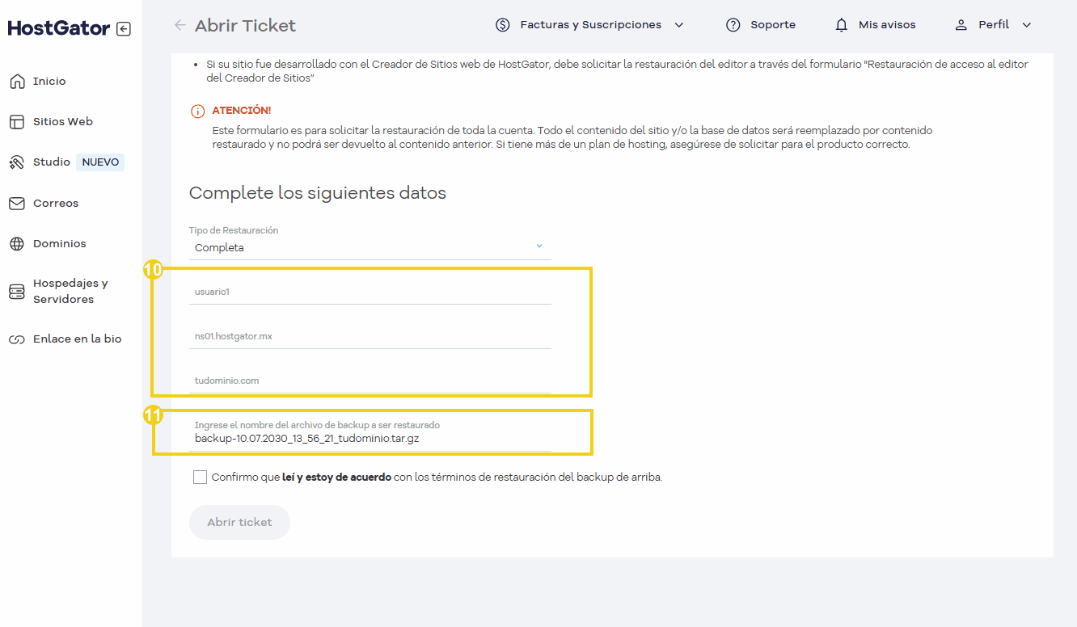This screenshot has width=1077, height=627.
Task: Expand the Perfil dropdown chevron
Action: pos(1027,25)
